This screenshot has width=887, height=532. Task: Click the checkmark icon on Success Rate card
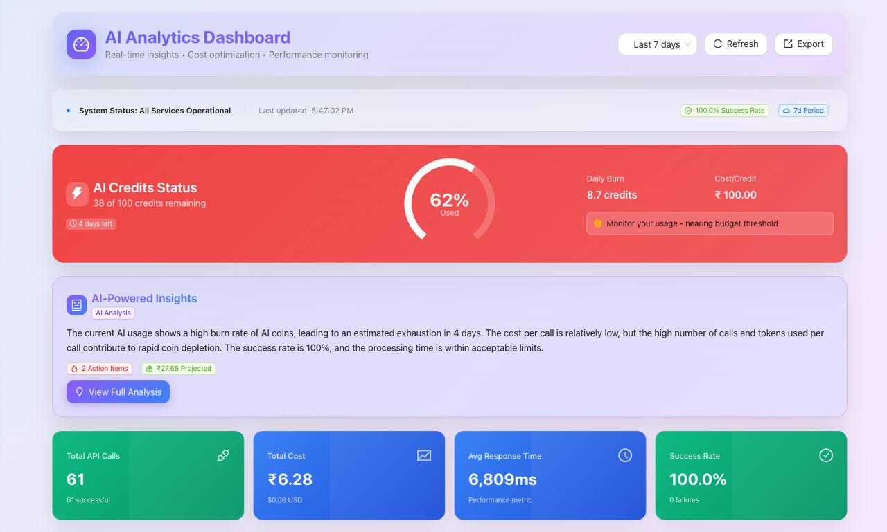click(826, 455)
